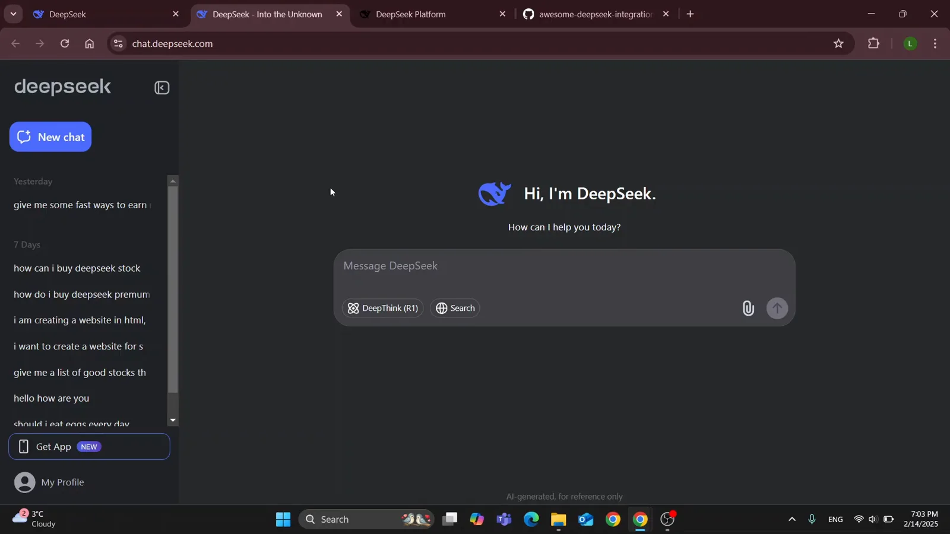This screenshot has height=534, width=950.
Task: Bookmark this page with star icon
Action: tap(838, 43)
